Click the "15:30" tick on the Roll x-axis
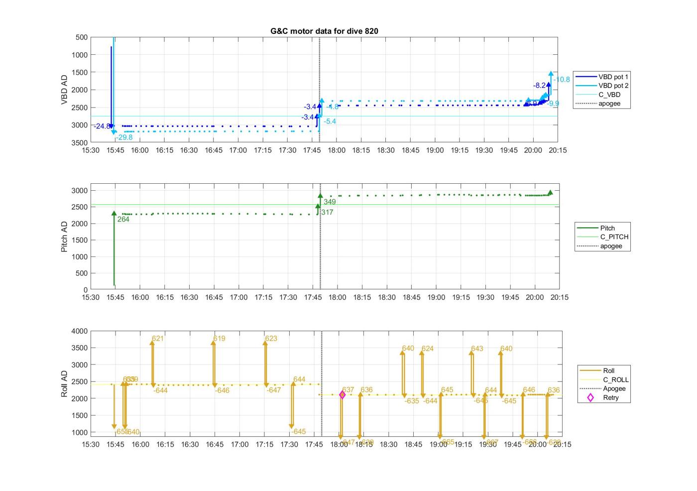 [91, 444]
